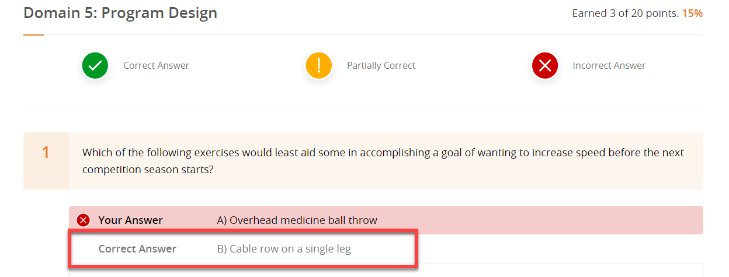The image size is (729, 277).
Task: Click the red highlight box around correct answer
Action: pos(243,249)
